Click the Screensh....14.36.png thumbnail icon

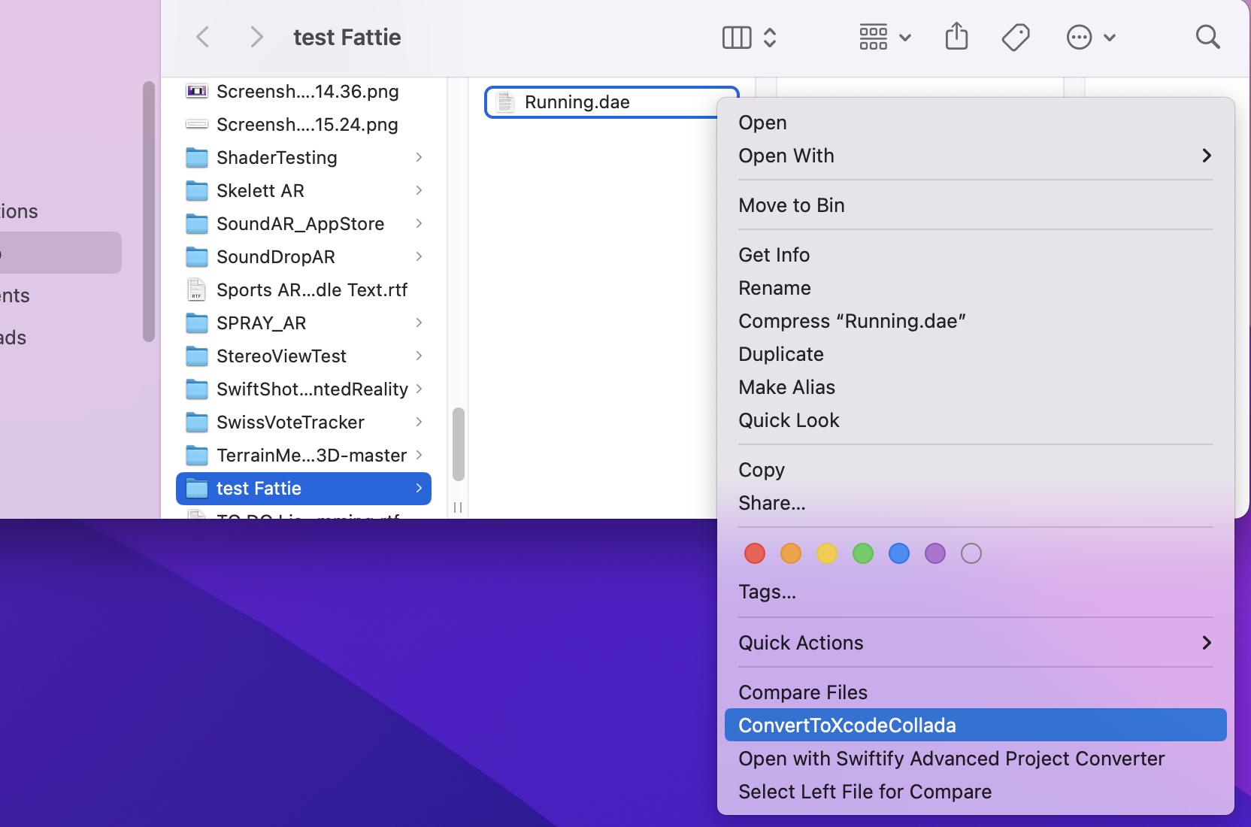197,91
